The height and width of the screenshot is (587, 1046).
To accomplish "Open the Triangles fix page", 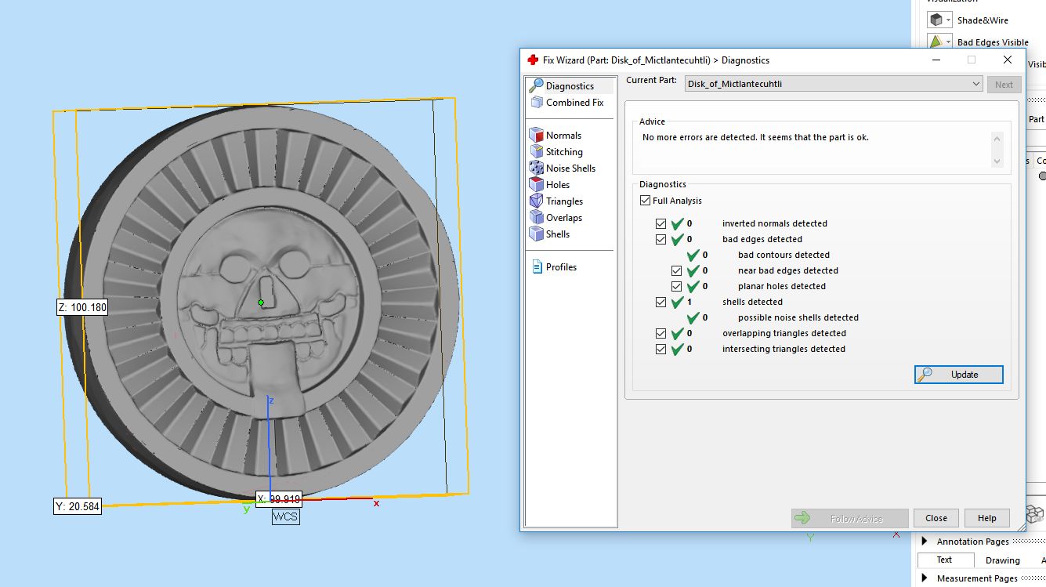I will (563, 201).
